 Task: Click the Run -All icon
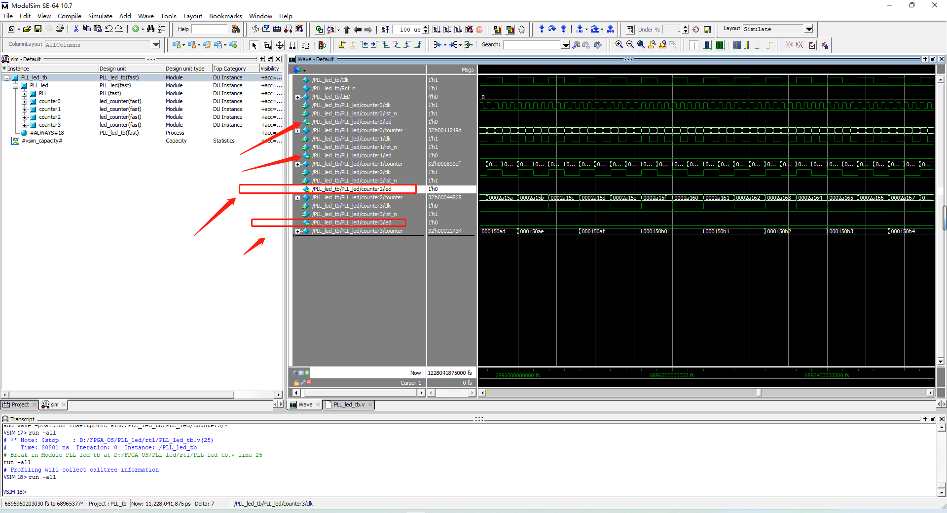(x=458, y=30)
